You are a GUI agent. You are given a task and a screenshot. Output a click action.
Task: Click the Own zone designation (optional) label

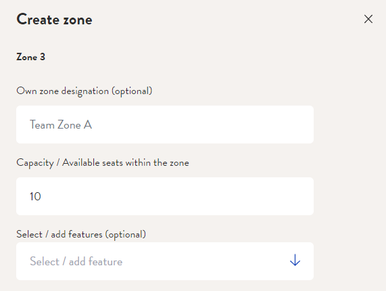point(85,91)
